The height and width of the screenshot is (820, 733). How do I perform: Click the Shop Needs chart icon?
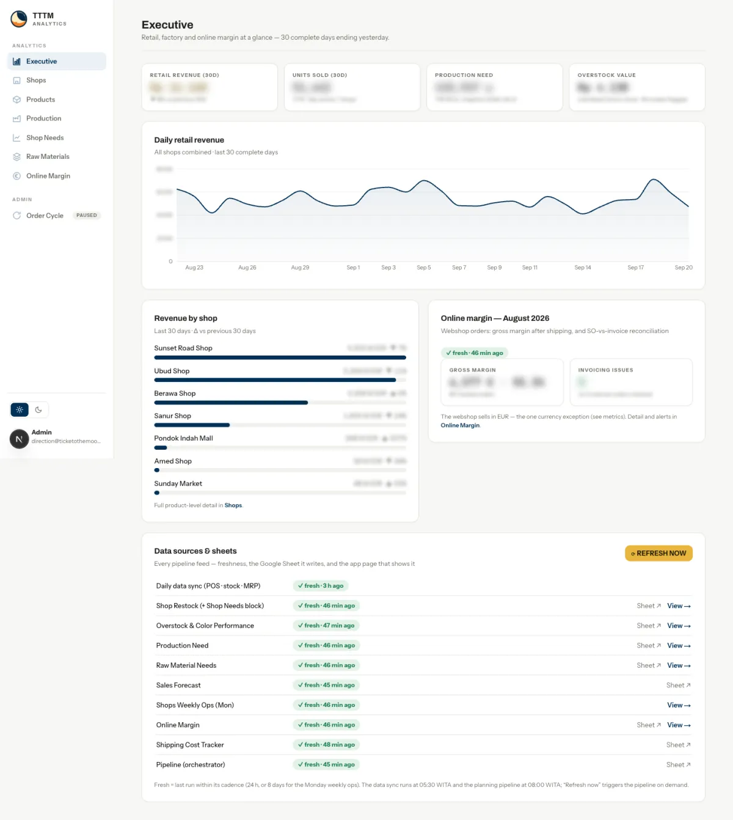tap(17, 138)
